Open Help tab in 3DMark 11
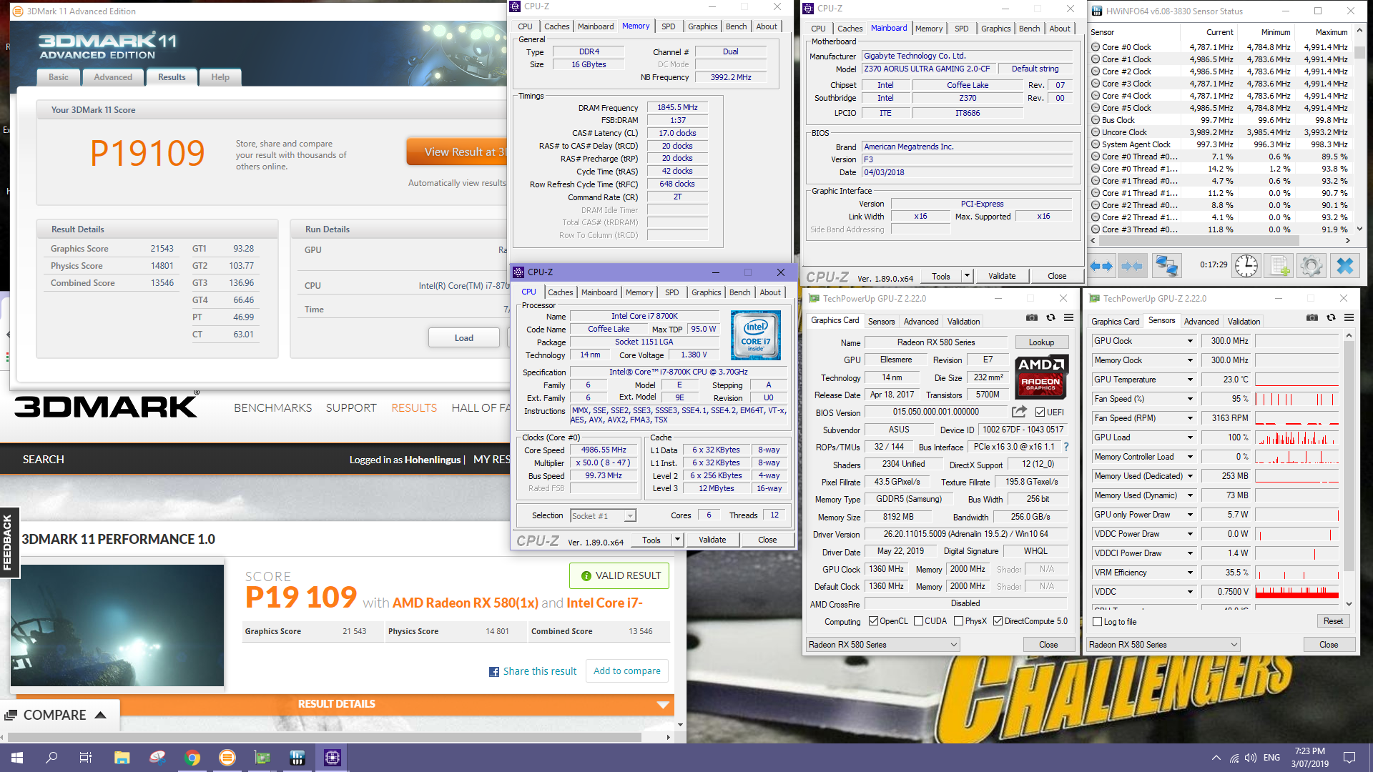This screenshot has width=1373, height=772. pyautogui.click(x=220, y=77)
